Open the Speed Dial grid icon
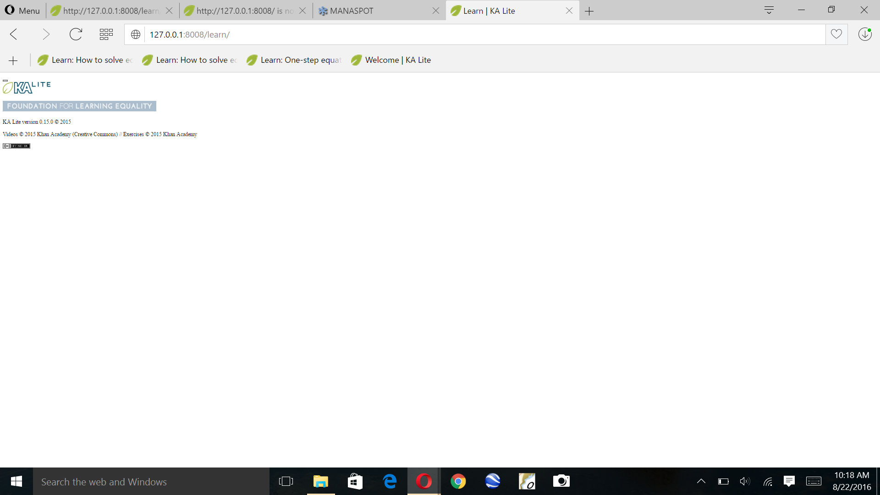 106,34
